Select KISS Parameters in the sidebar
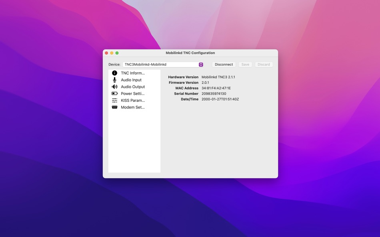 [132, 100]
